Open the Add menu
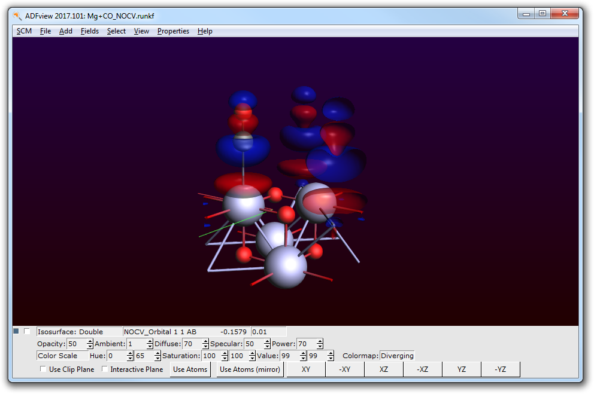This screenshot has width=594, height=394. [x=65, y=31]
